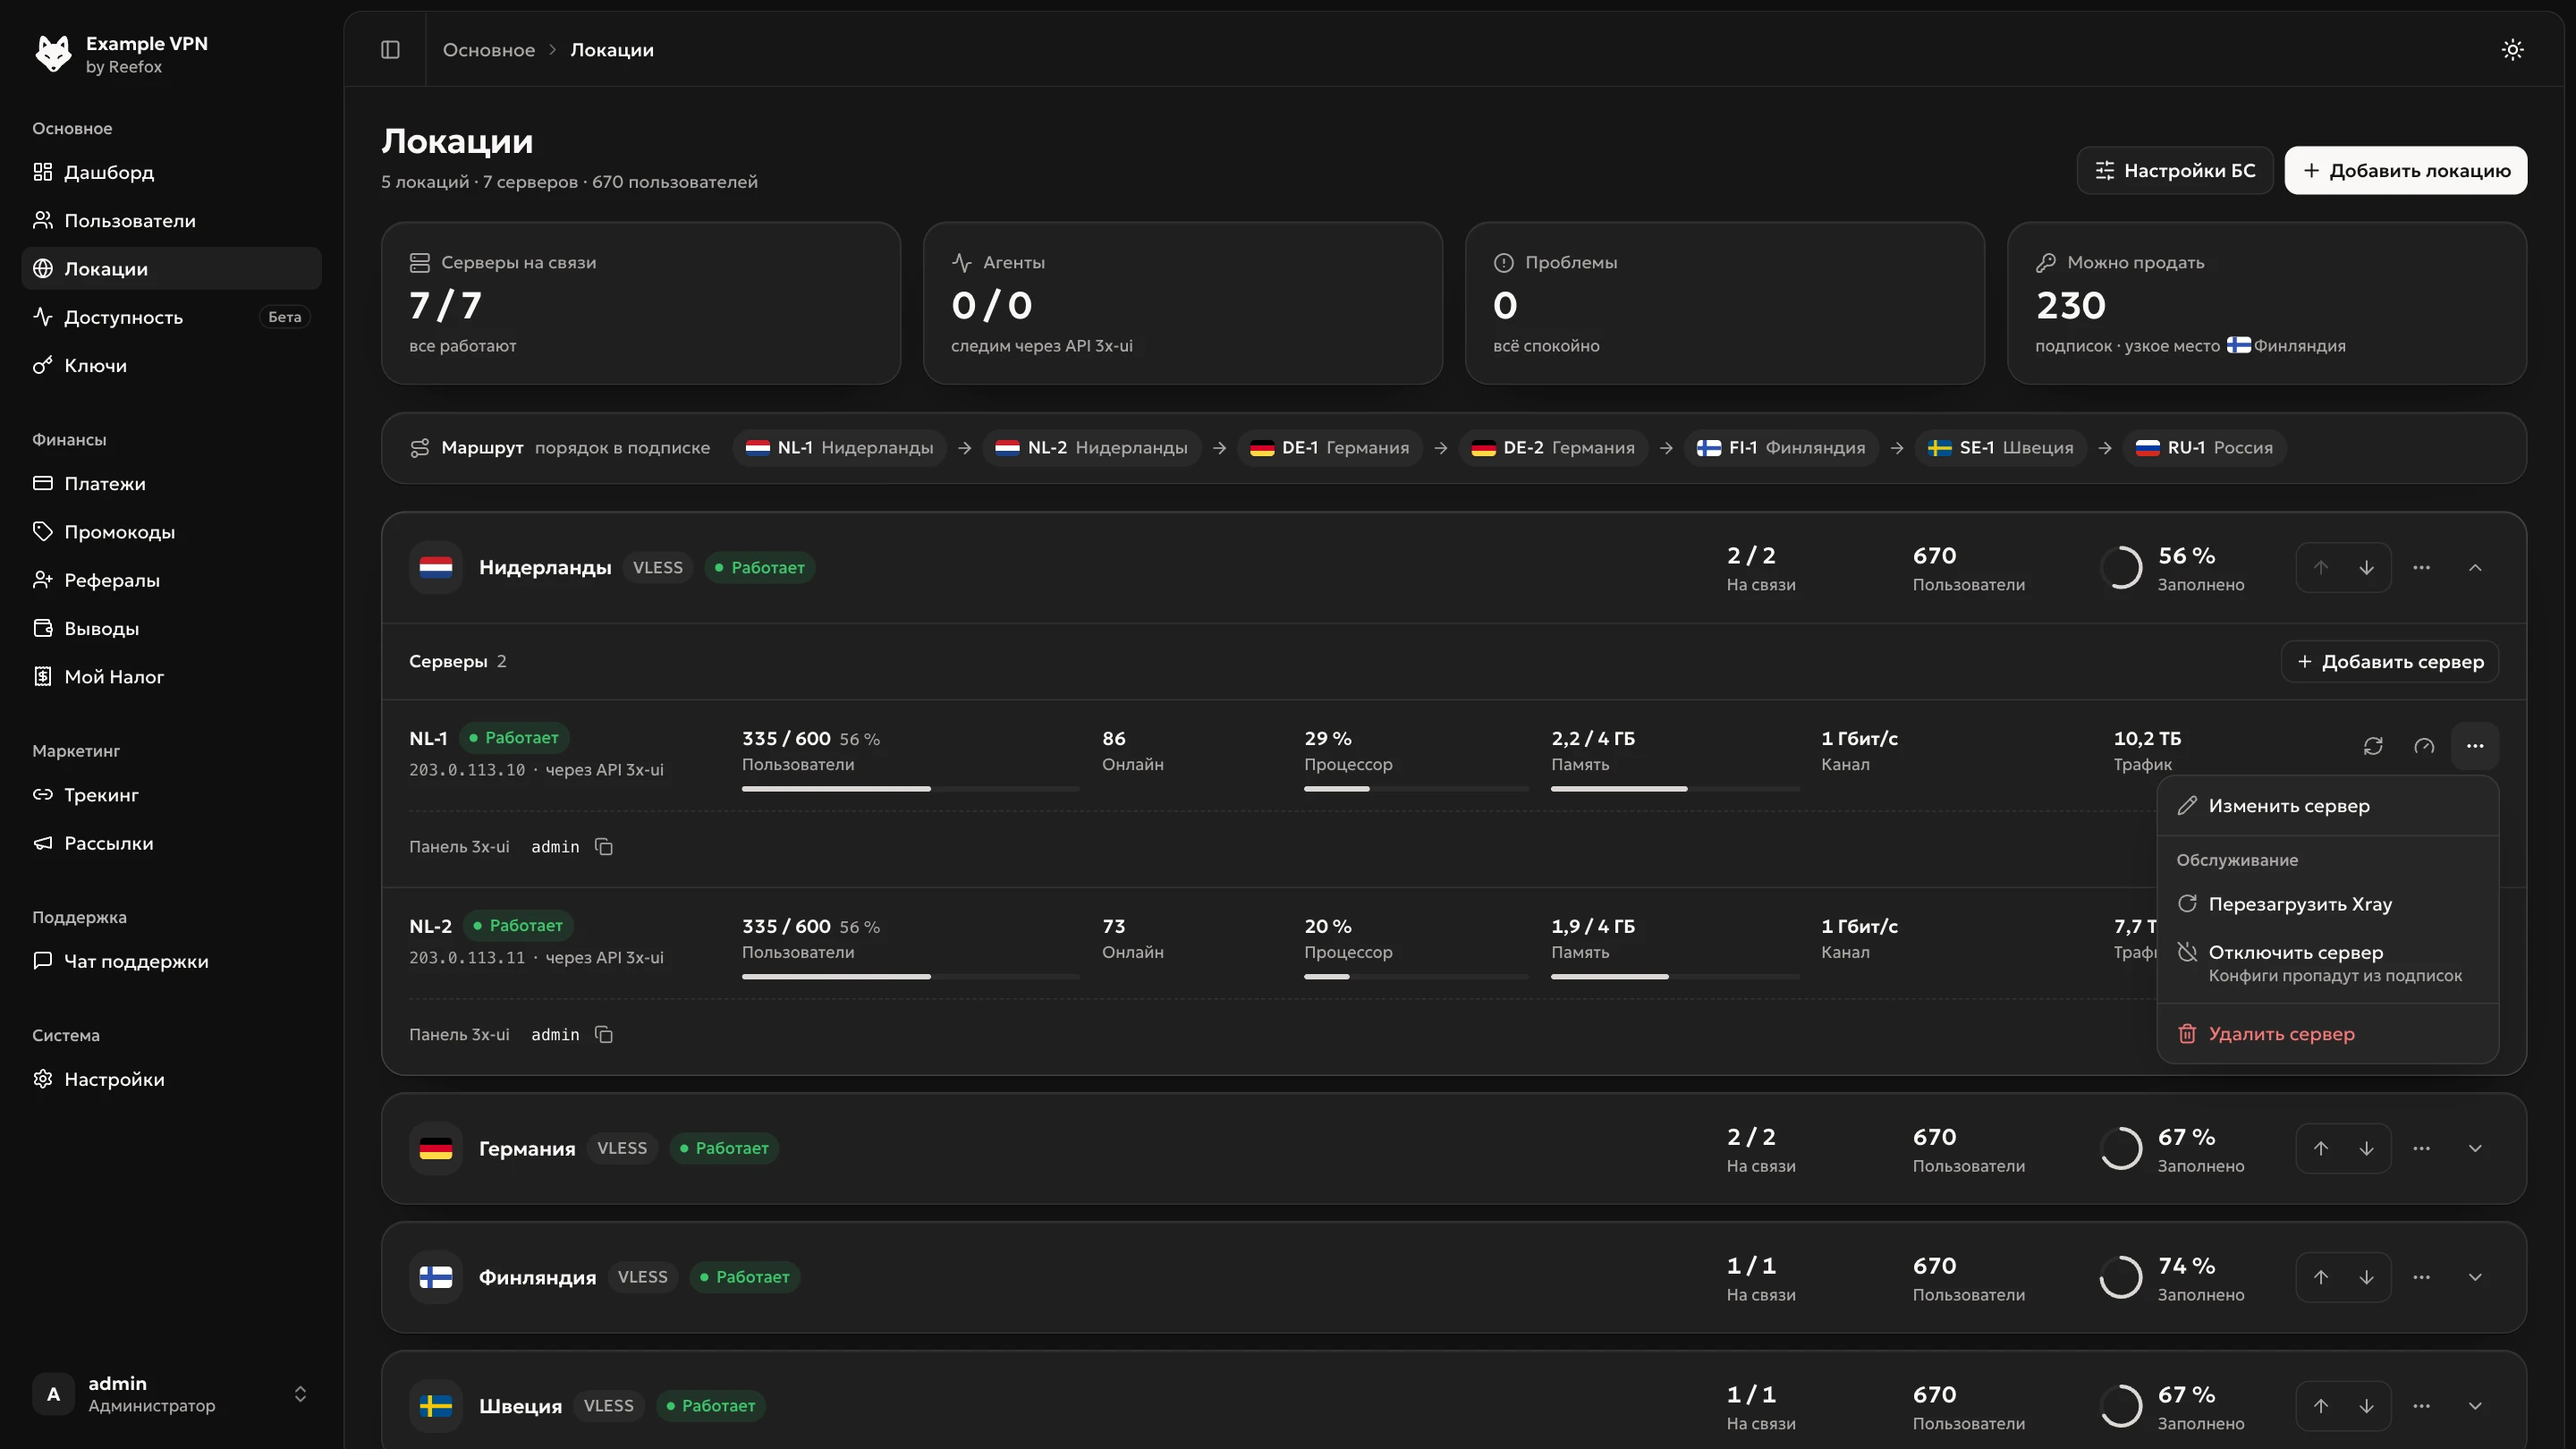Open Netherlands location more options menu
This screenshot has height=1449, width=2576.
[x=2421, y=567]
